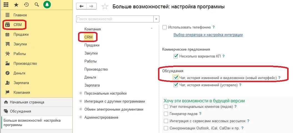
Task: Open help for Несколько вариантов КП
Action: (x=223, y=56)
